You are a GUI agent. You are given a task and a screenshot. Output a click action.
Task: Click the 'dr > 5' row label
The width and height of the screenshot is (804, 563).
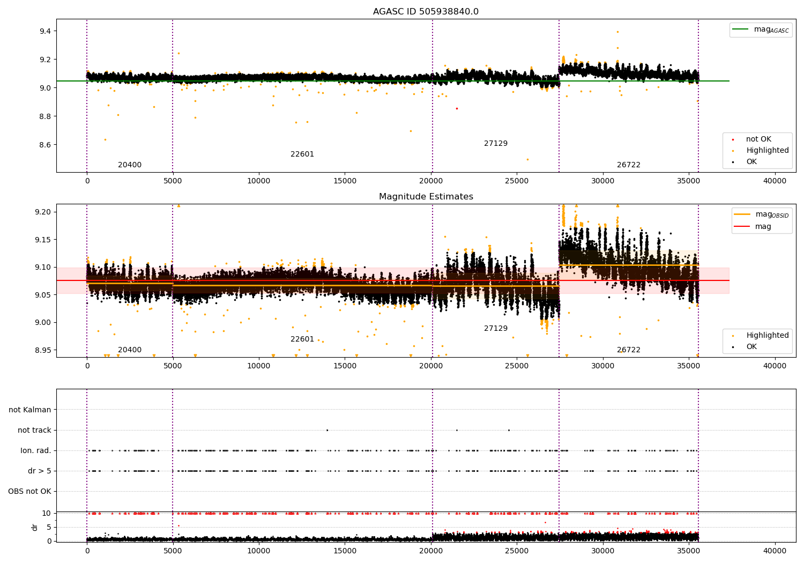[40, 471]
